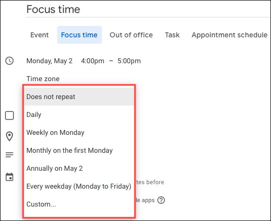Image resolution: width=271 pixels, height=221 pixels.
Task: Open the help question mark icon
Action: [x=161, y=200]
